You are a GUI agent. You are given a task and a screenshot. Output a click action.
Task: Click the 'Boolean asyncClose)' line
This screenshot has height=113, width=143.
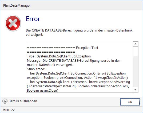pos(43,91)
